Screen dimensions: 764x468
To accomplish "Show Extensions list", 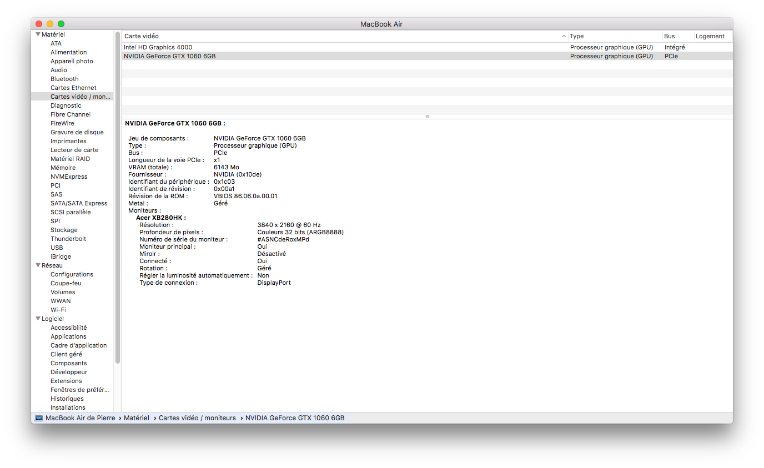I will point(66,381).
